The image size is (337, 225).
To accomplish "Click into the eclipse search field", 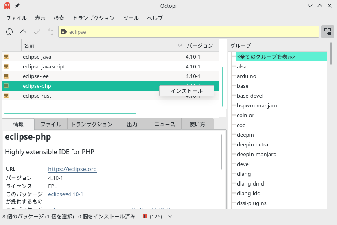I will pos(188,32).
